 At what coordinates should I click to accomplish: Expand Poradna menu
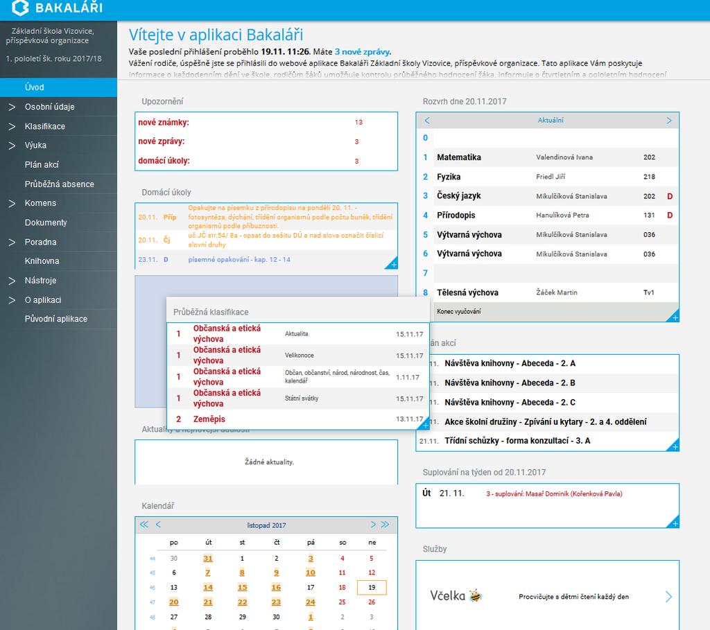(12, 242)
